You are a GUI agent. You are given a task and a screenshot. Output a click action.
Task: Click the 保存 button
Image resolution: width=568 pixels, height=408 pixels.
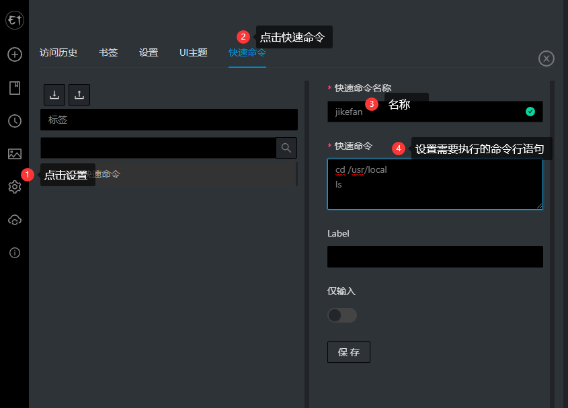[x=349, y=352]
